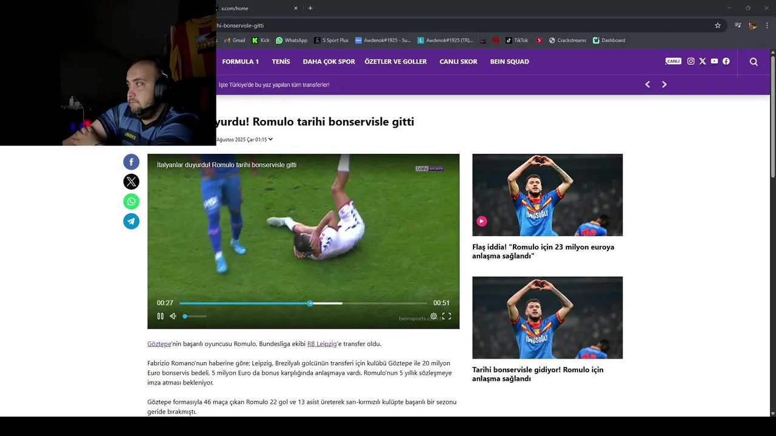Close the x.com/home tab
Screen dimensions: 776x436
click(296, 8)
